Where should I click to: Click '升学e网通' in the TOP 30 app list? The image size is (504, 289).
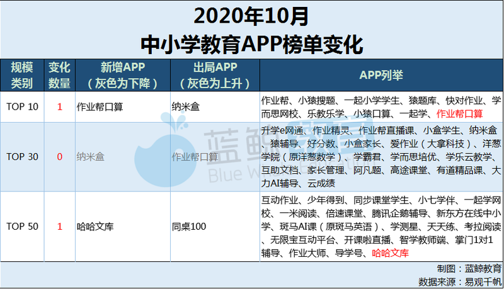pyautogui.click(x=282, y=130)
